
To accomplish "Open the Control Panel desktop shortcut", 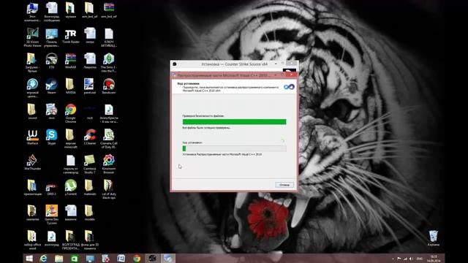I will click(51, 37).
